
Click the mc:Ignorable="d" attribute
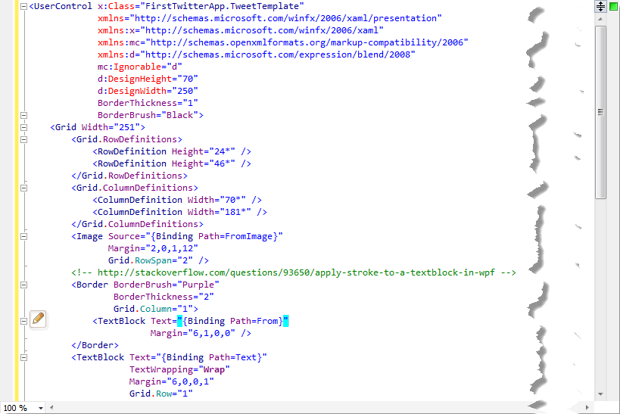[x=139, y=67]
